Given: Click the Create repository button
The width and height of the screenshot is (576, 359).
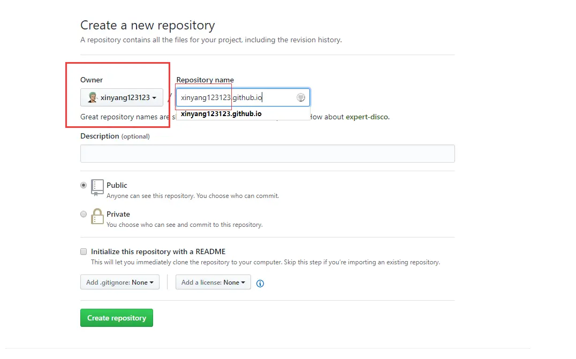Looking at the screenshot, I should [x=117, y=318].
